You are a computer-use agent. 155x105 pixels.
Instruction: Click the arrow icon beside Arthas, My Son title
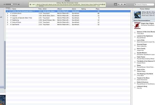click(34, 11)
